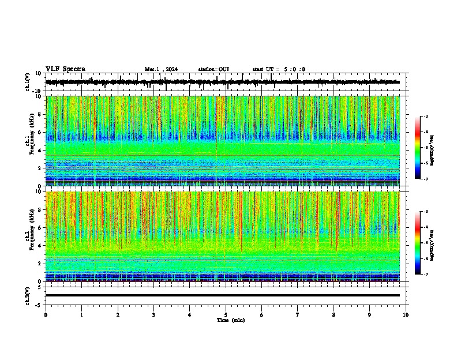The height and width of the screenshot is (353, 457).
Task: Click tick label '1' on the Time axis
Action: point(81,315)
